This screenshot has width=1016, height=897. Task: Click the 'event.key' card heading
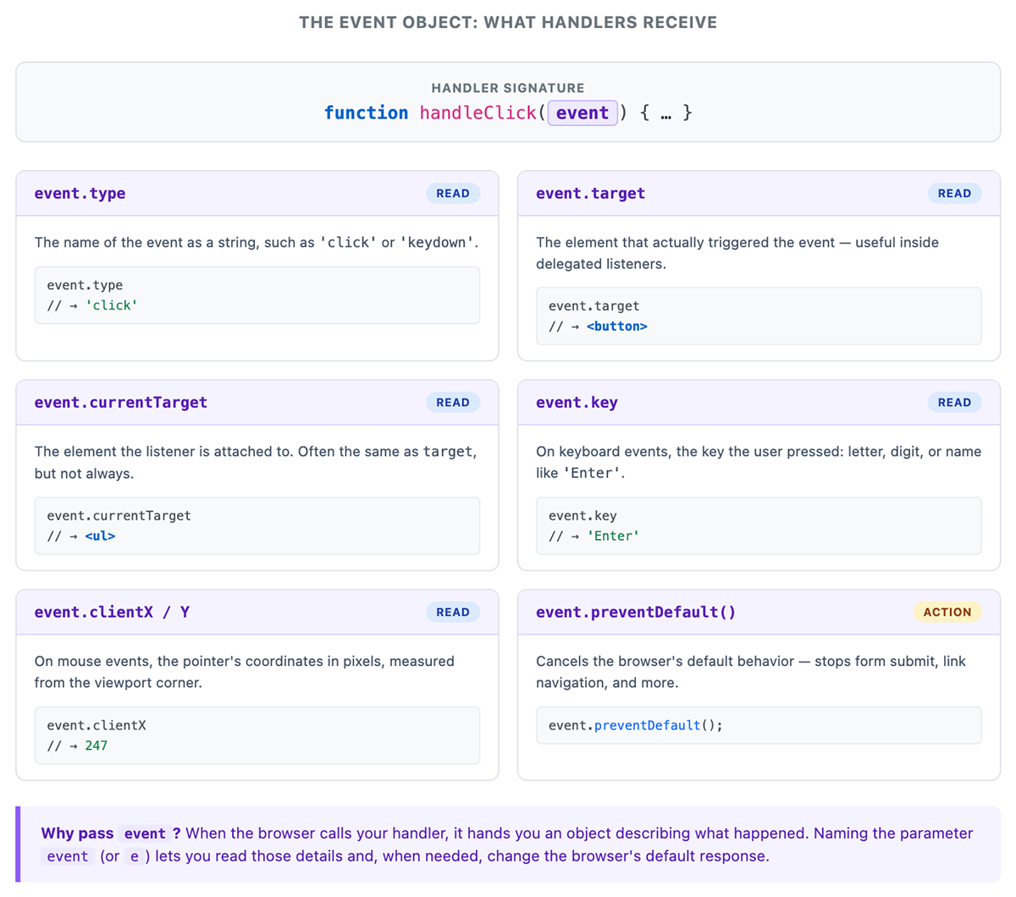pos(577,402)
